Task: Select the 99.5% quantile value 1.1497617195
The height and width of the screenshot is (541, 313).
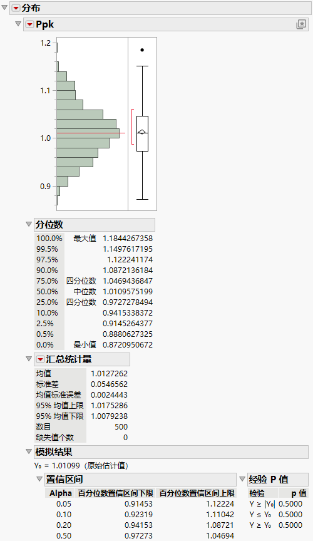Action: [x=128, y=249]
